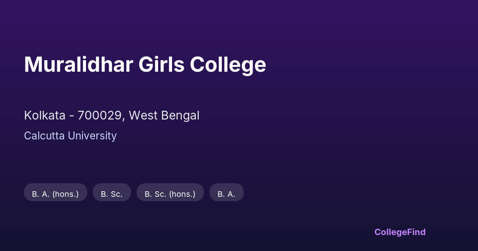Choose the B. Sc. (hons.) course pill
This screenshot has width=478, height=251.
click(170, 194)
